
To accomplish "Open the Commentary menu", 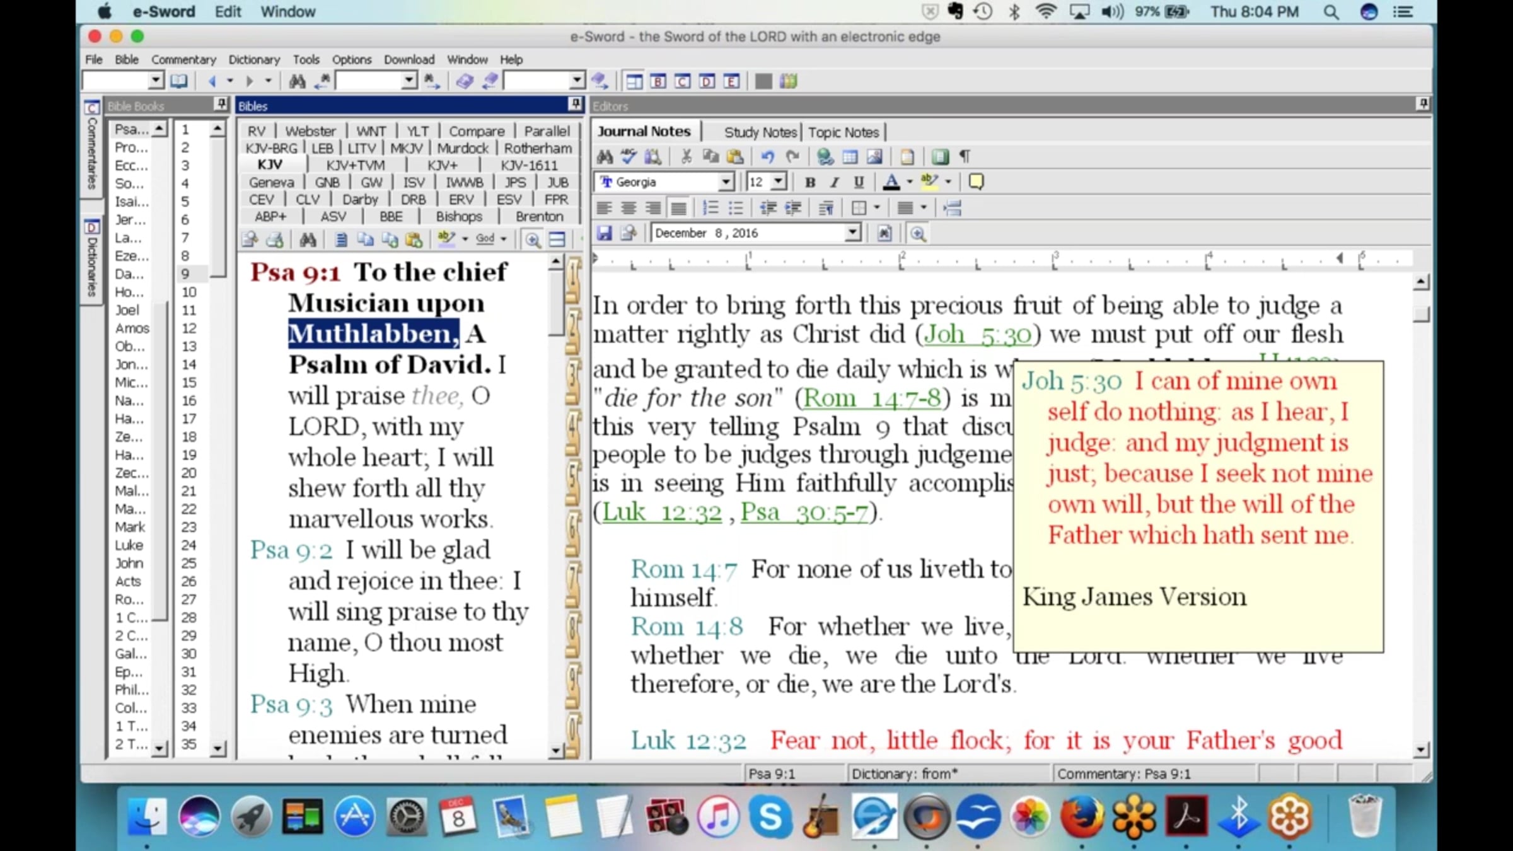I will click(183, 59).
